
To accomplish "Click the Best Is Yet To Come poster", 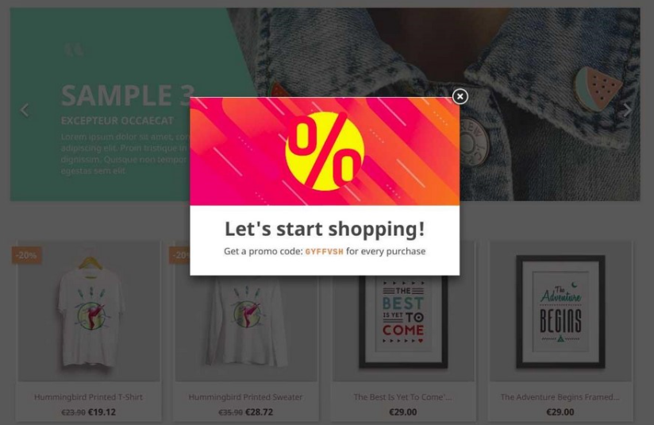I will click(x=403, y=322).
